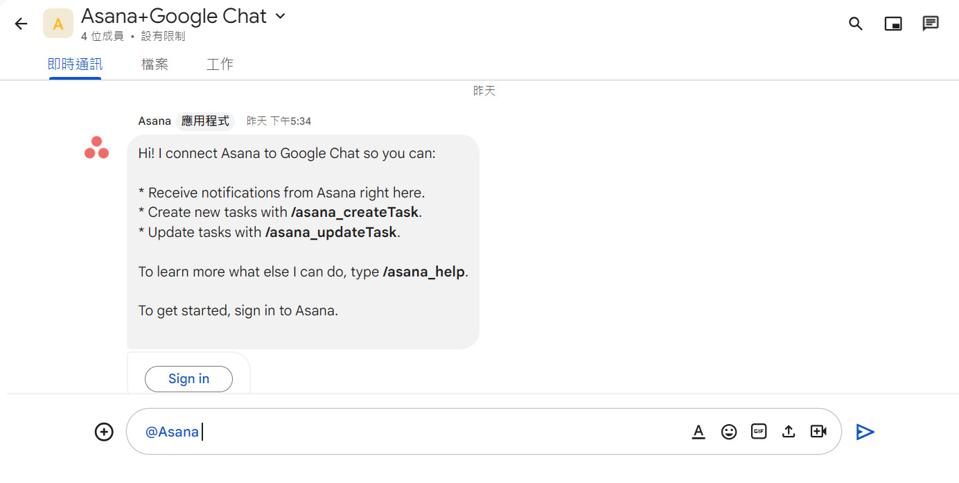
Task: Click the /asana_createTask command text
Action: (355, 212)
